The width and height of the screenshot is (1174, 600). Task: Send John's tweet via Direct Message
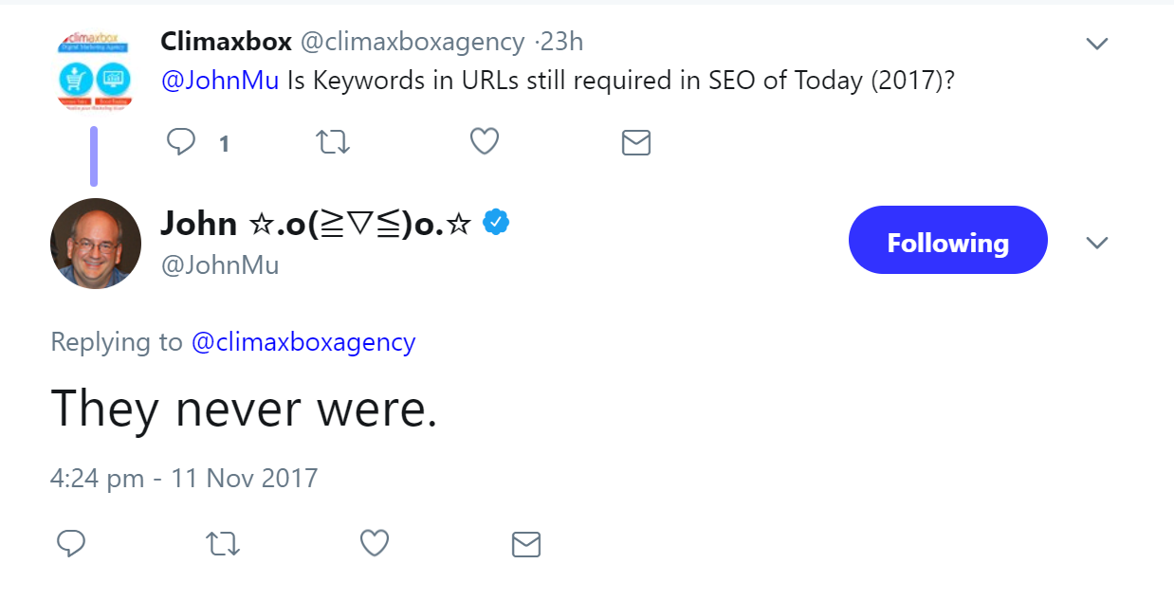tap(525, 544)
